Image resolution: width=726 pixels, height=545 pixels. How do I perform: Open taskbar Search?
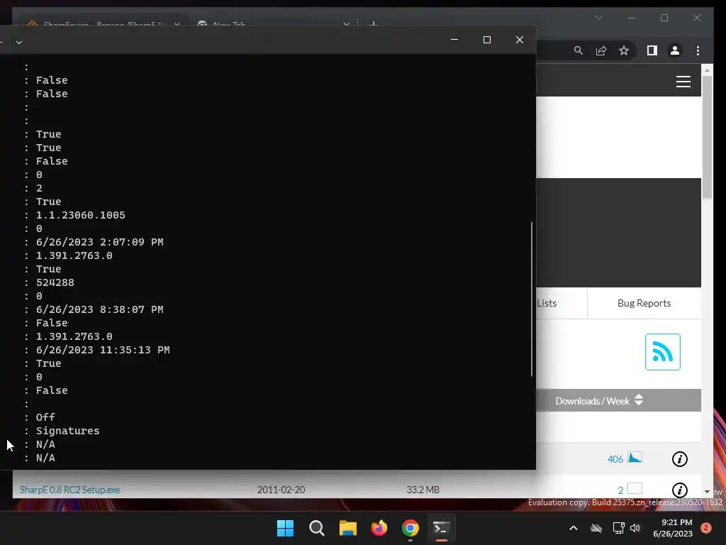[x=317, y=528]
